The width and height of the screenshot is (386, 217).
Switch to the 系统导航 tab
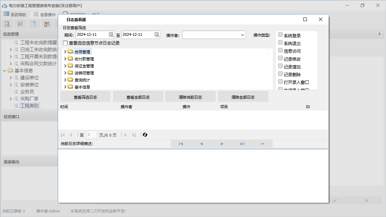click(15, 14)
